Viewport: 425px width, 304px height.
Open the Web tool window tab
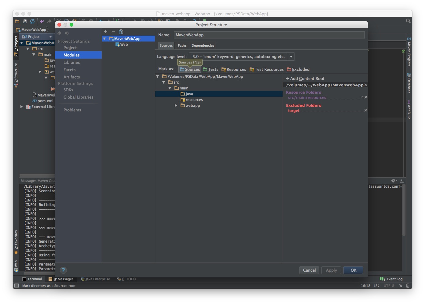(16, 266)
